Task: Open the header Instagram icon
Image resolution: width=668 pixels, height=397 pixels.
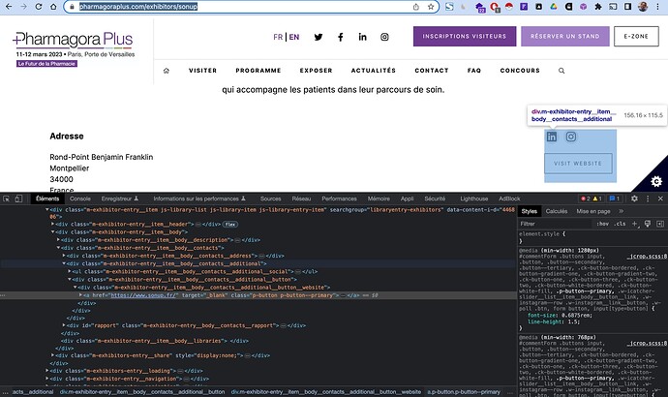Action: (384, 37)
